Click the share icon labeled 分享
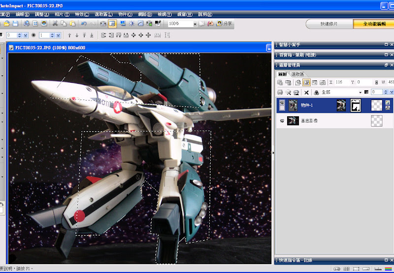 [224, 24]
